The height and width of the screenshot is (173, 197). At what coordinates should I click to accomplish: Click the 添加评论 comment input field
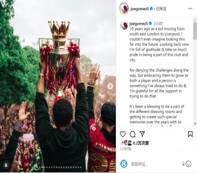(x=155, y=164)
